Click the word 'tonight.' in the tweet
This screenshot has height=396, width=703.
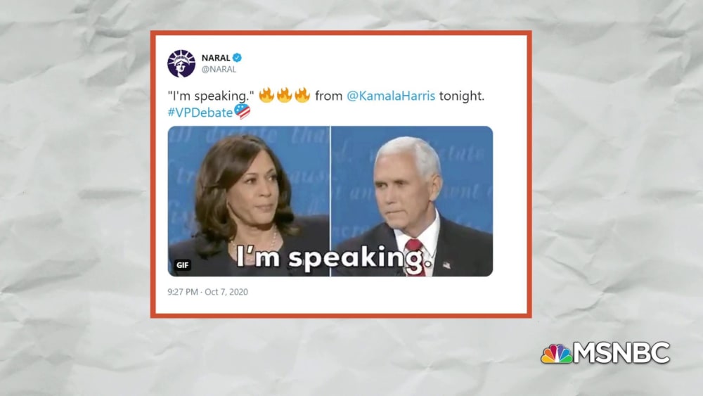click(462, 96)
